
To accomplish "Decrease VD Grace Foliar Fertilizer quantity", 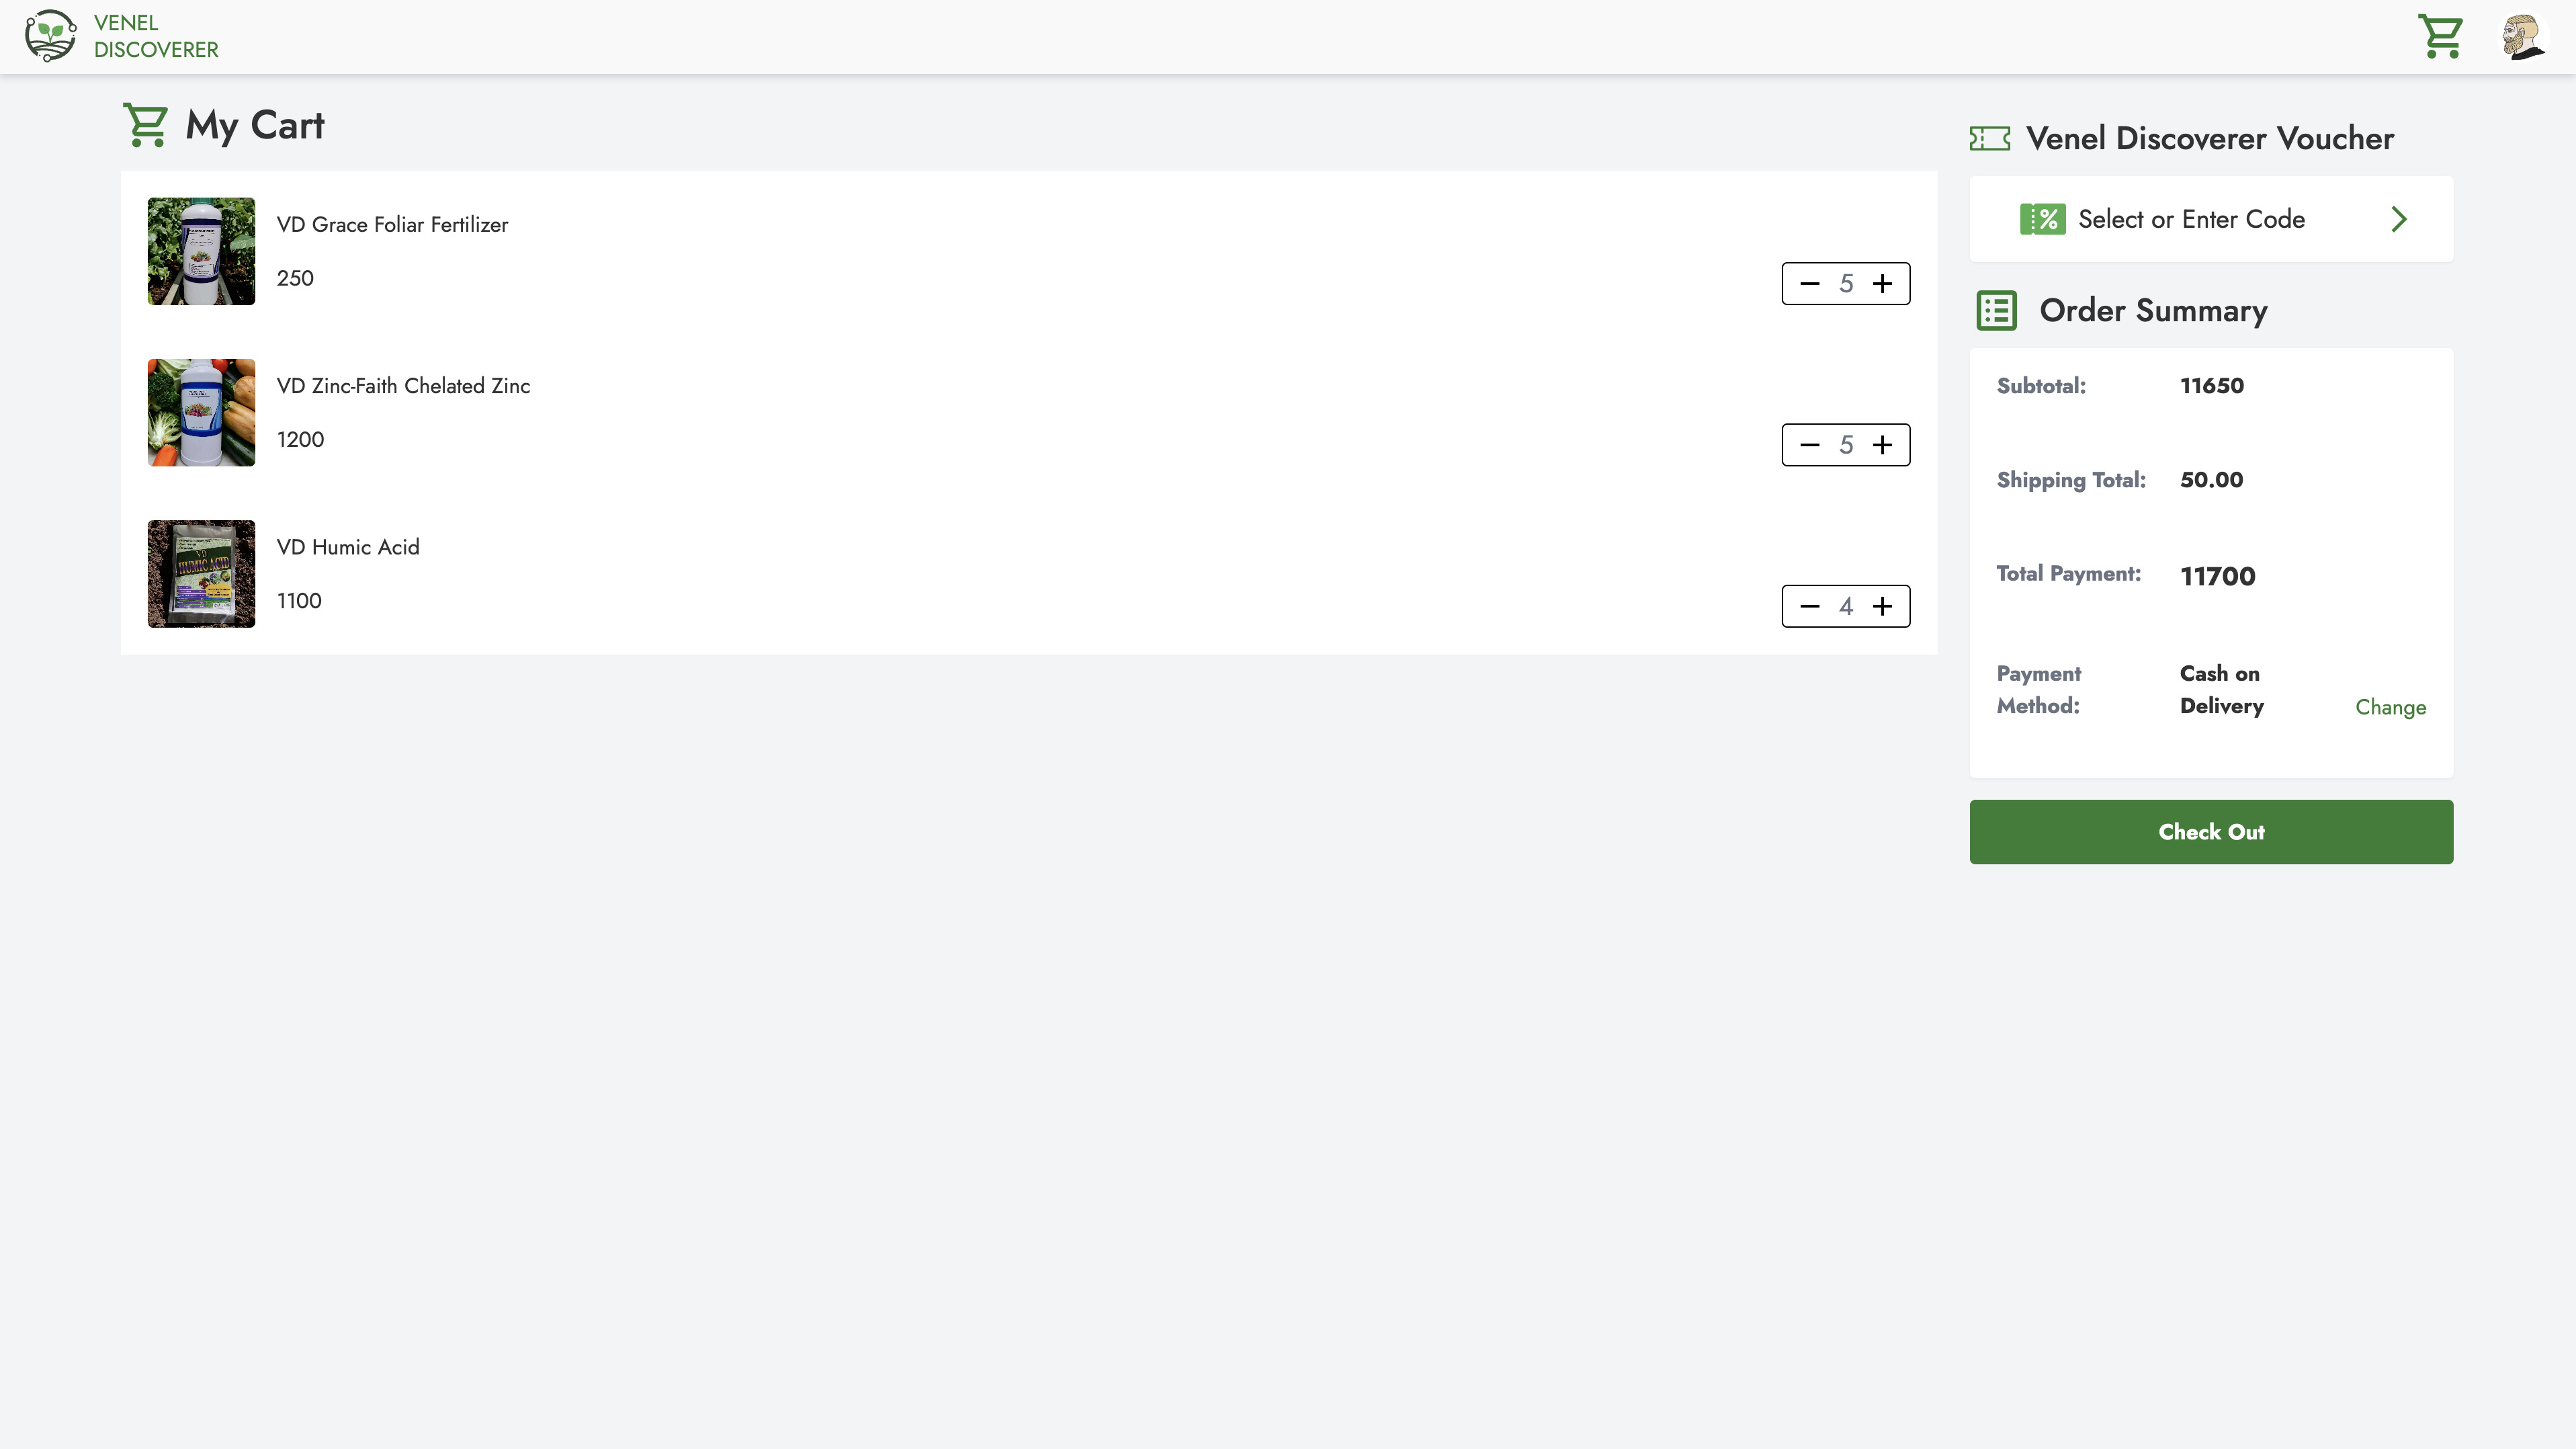I will (1809, 284).
